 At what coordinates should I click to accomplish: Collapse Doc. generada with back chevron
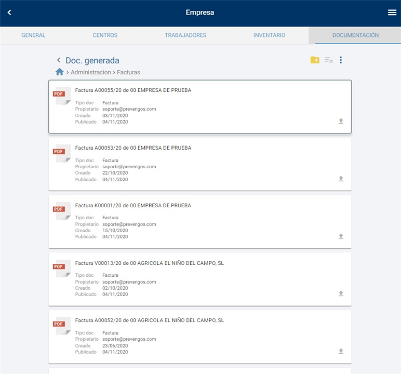point(59,61)
